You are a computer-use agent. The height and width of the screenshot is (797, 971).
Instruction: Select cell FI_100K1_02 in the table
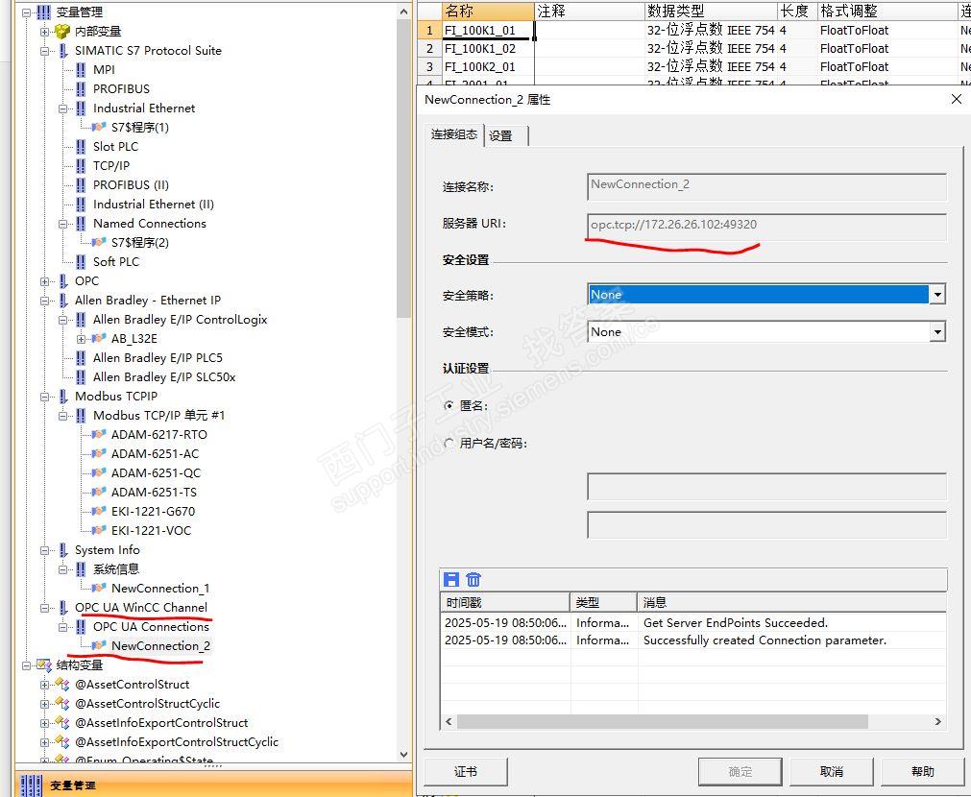488,48
